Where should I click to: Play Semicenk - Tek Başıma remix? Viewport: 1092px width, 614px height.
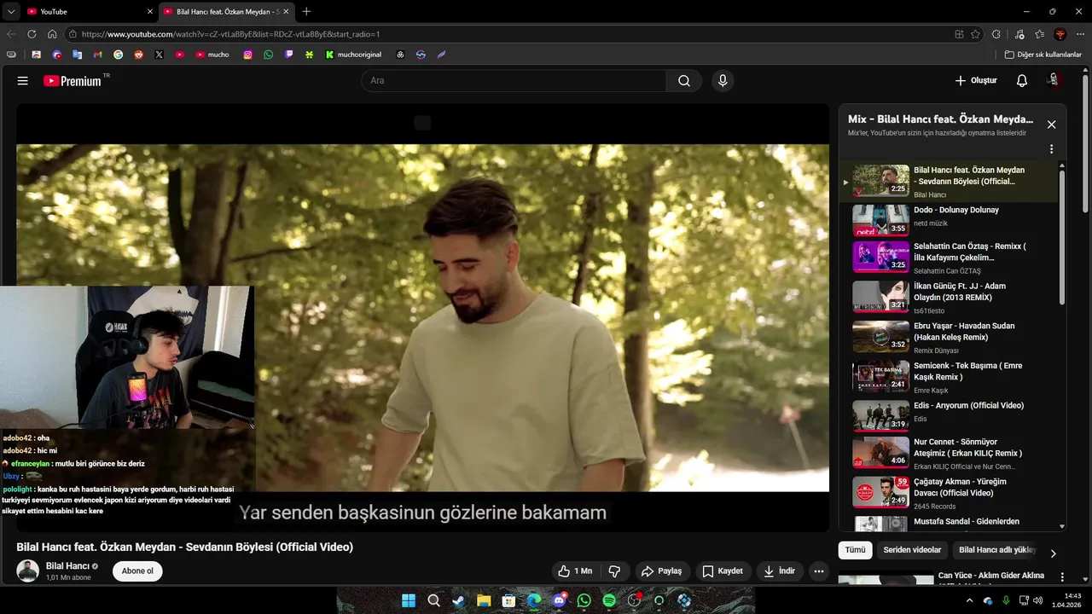click(948, 377)
